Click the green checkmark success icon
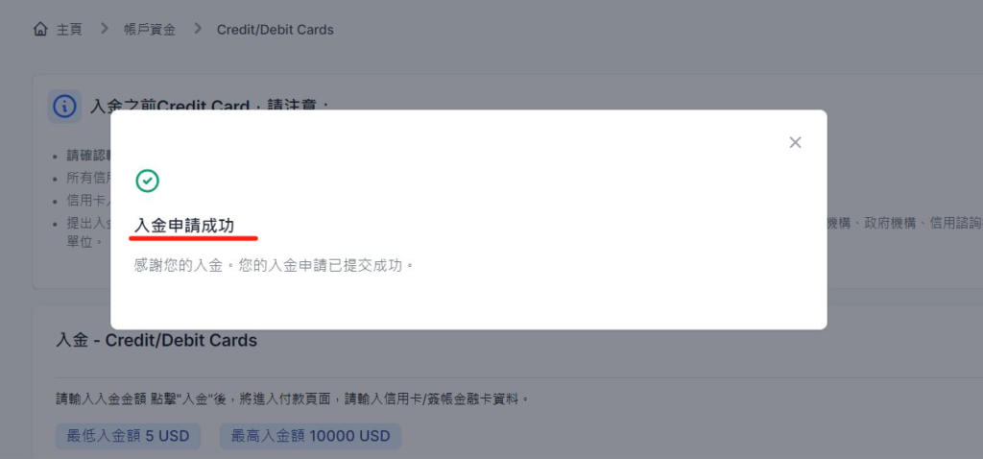 pyautogui.click(x=147, y=181)
